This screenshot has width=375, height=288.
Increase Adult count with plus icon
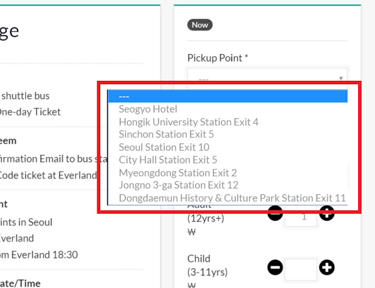327,213
